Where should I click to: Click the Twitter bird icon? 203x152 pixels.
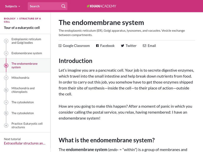[123, 46]
